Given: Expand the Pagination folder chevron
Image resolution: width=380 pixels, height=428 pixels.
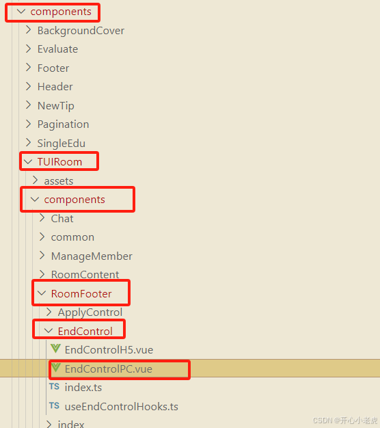Looking at the screenshot, I should (28, 124).
